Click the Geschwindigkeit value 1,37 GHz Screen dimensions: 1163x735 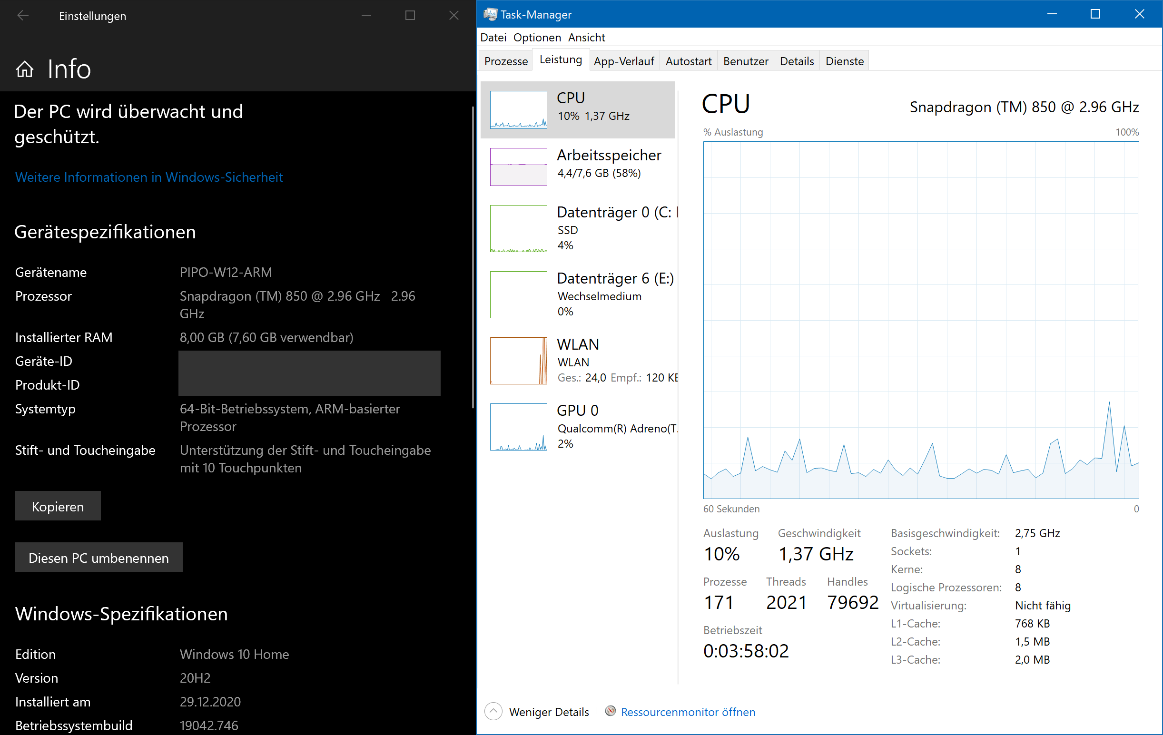point(815,553)
